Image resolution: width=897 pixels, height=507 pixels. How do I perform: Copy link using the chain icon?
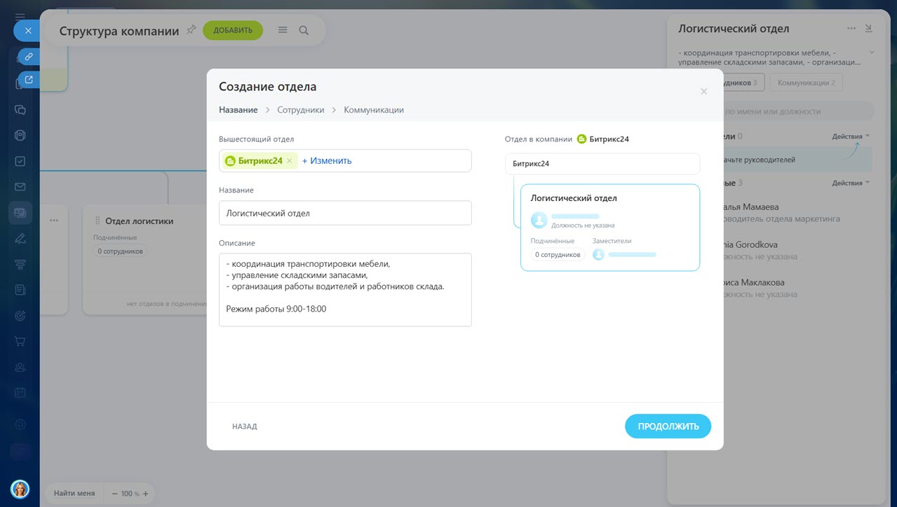point(29,56)
